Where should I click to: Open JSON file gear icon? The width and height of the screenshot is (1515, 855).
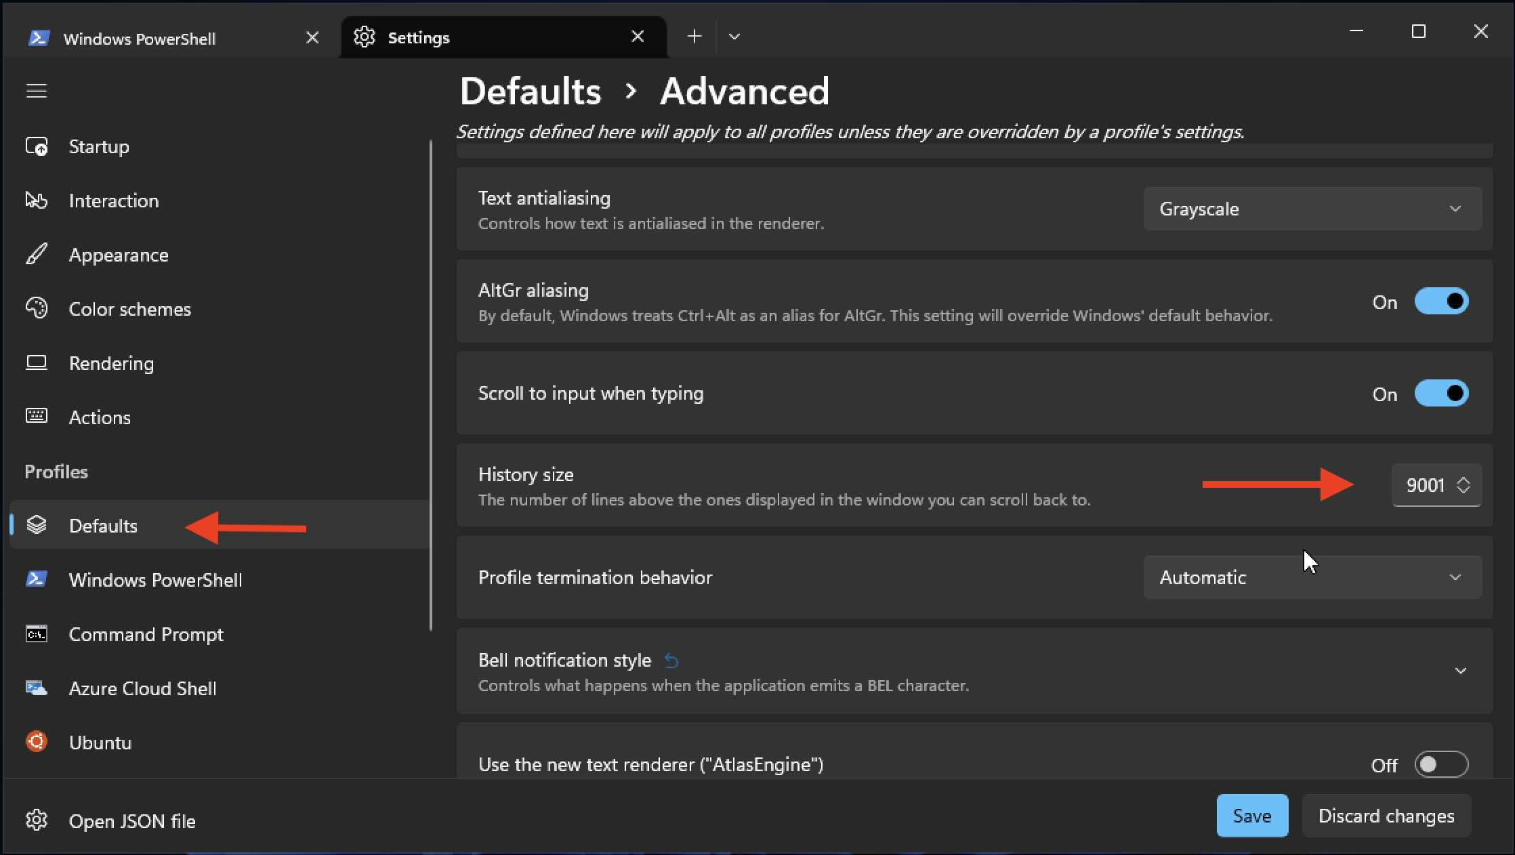(37, 820)
